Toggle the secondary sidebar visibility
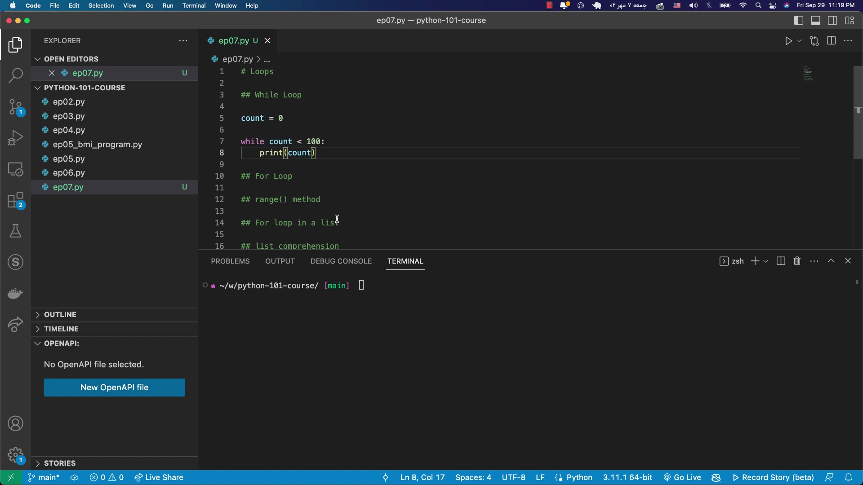Image resolution: width=863 pixels, height=485 pixels. [x=832, y=21]
